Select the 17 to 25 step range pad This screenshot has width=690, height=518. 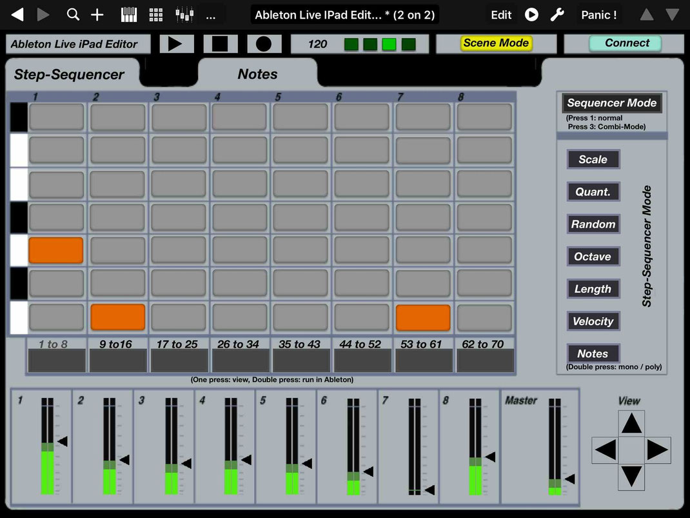click(179, 361)
